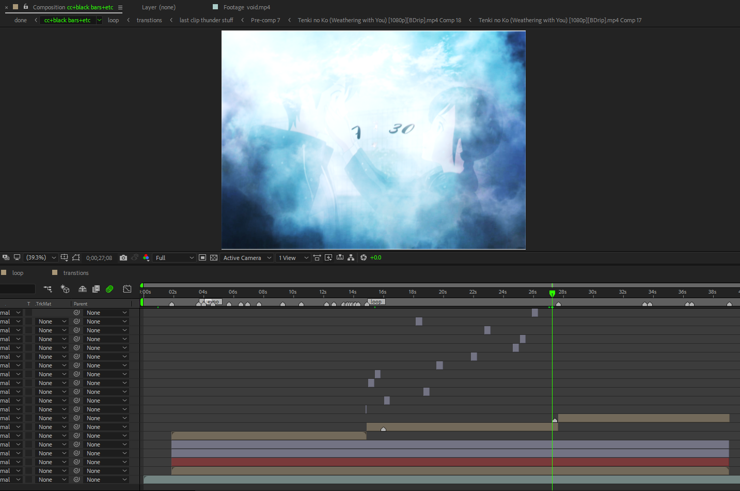Open the Active Camera view dropdown

tap(247, 258)
